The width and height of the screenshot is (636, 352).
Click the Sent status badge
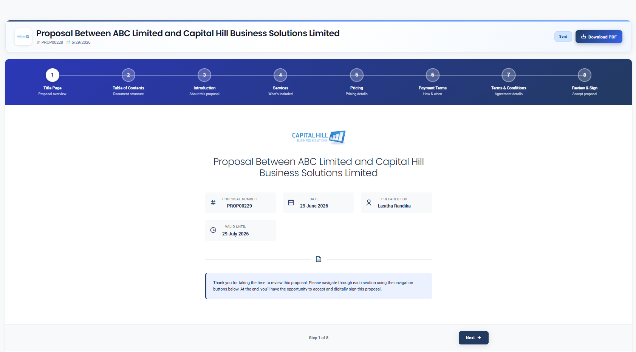pos(563,37)
